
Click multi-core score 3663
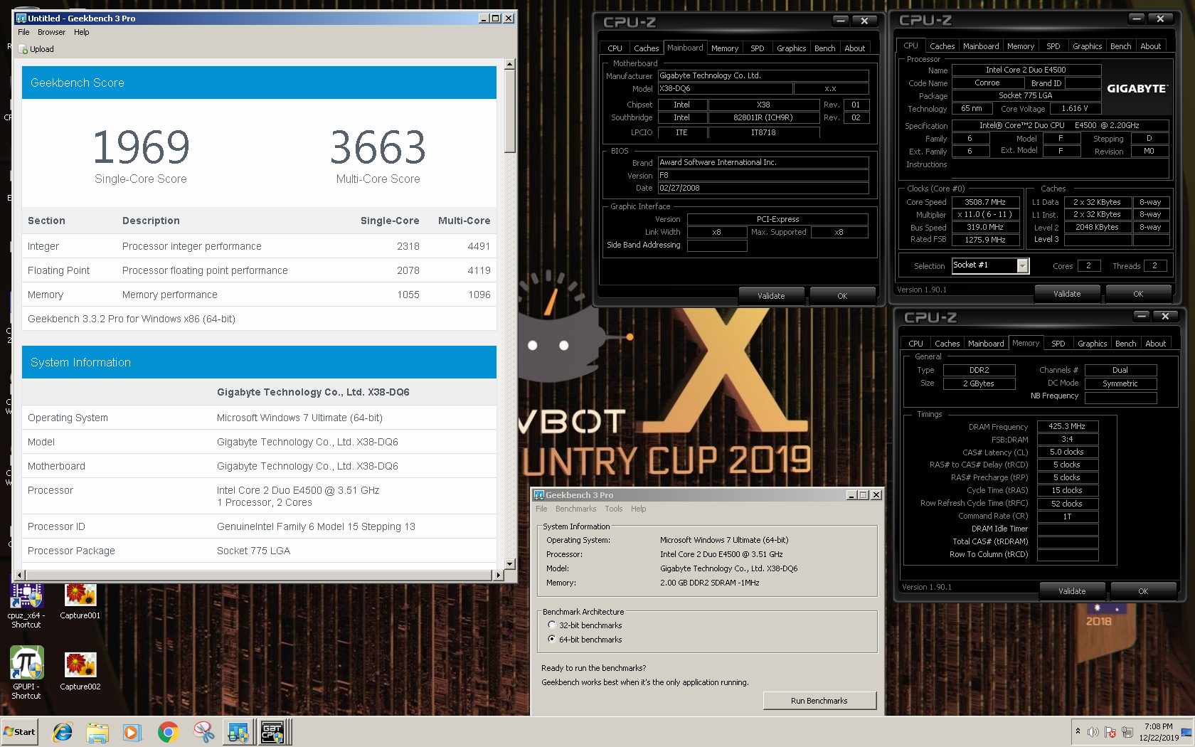click(378, 147)
